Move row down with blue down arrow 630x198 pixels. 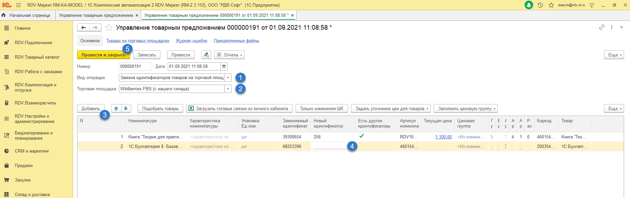pyautogui.click(x=126, y=108)
